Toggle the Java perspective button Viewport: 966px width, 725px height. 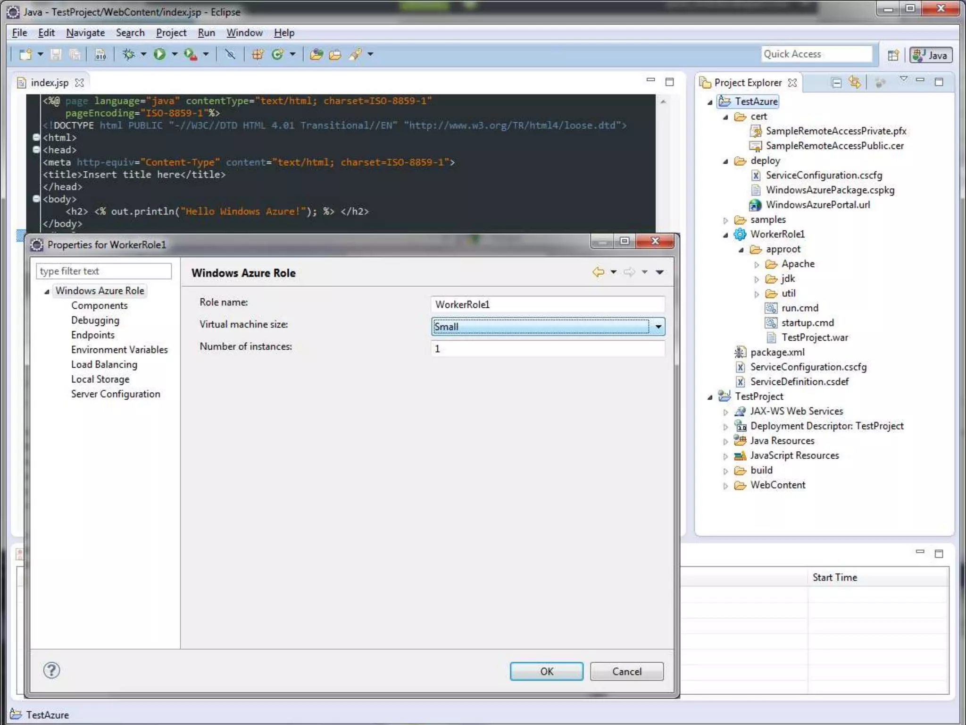coord(931,55)
